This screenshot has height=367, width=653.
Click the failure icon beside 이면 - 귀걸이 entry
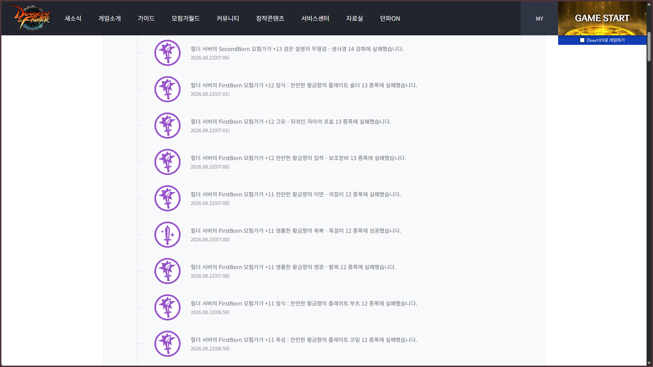(167, 198)
